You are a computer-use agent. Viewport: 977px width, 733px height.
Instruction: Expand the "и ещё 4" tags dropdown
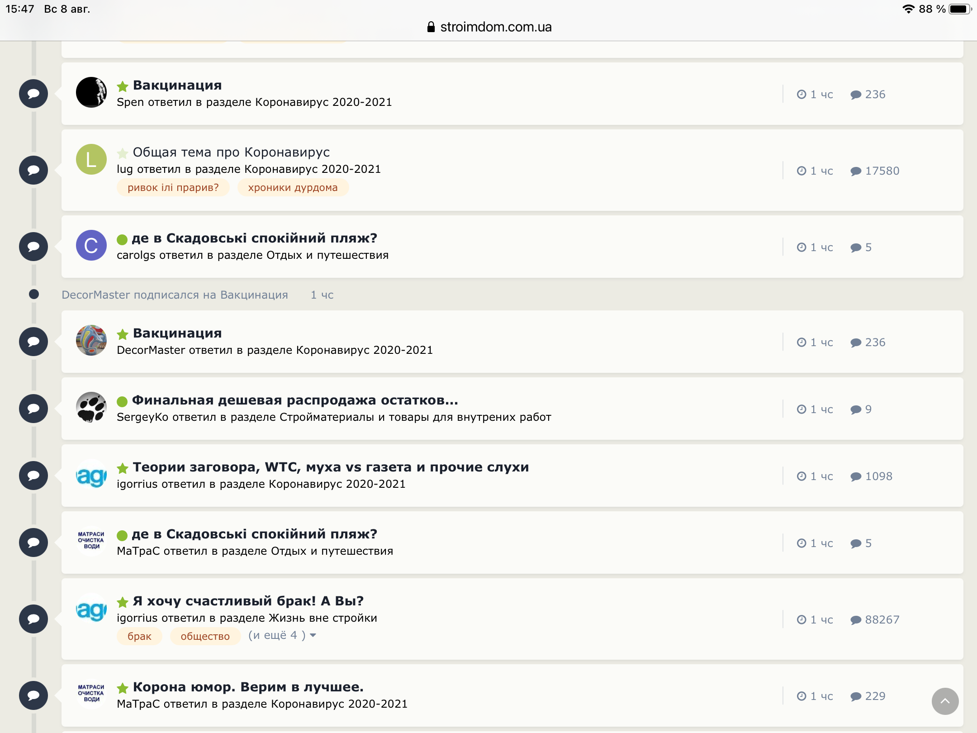click(x=282, y=635)
